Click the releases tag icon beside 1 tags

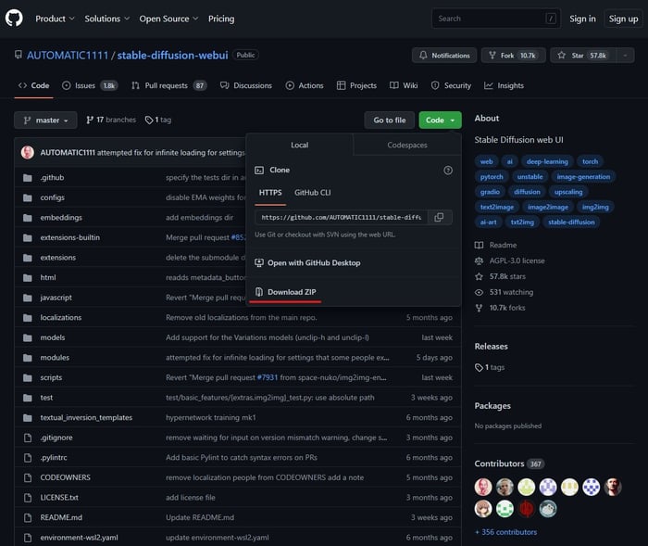(479, 368)
